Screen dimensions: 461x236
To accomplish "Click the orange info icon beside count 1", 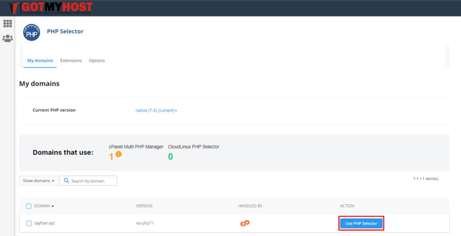I will coord(119,154).
